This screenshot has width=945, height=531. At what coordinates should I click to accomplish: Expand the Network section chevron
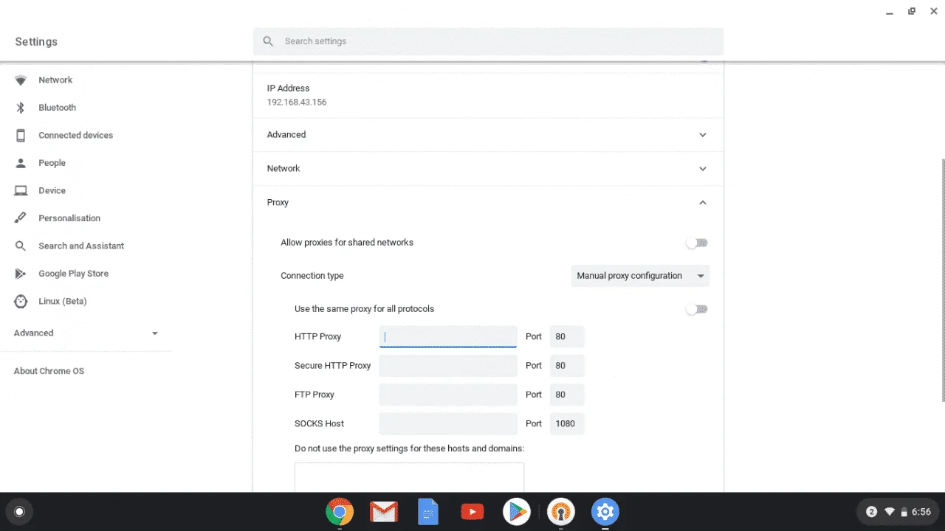703,169
